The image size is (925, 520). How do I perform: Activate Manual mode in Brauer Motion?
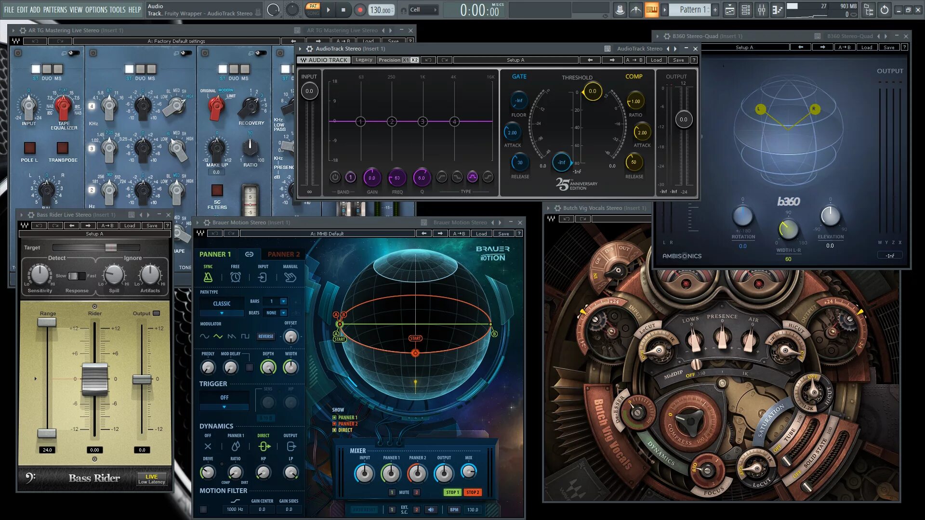[x=290, y=277]
